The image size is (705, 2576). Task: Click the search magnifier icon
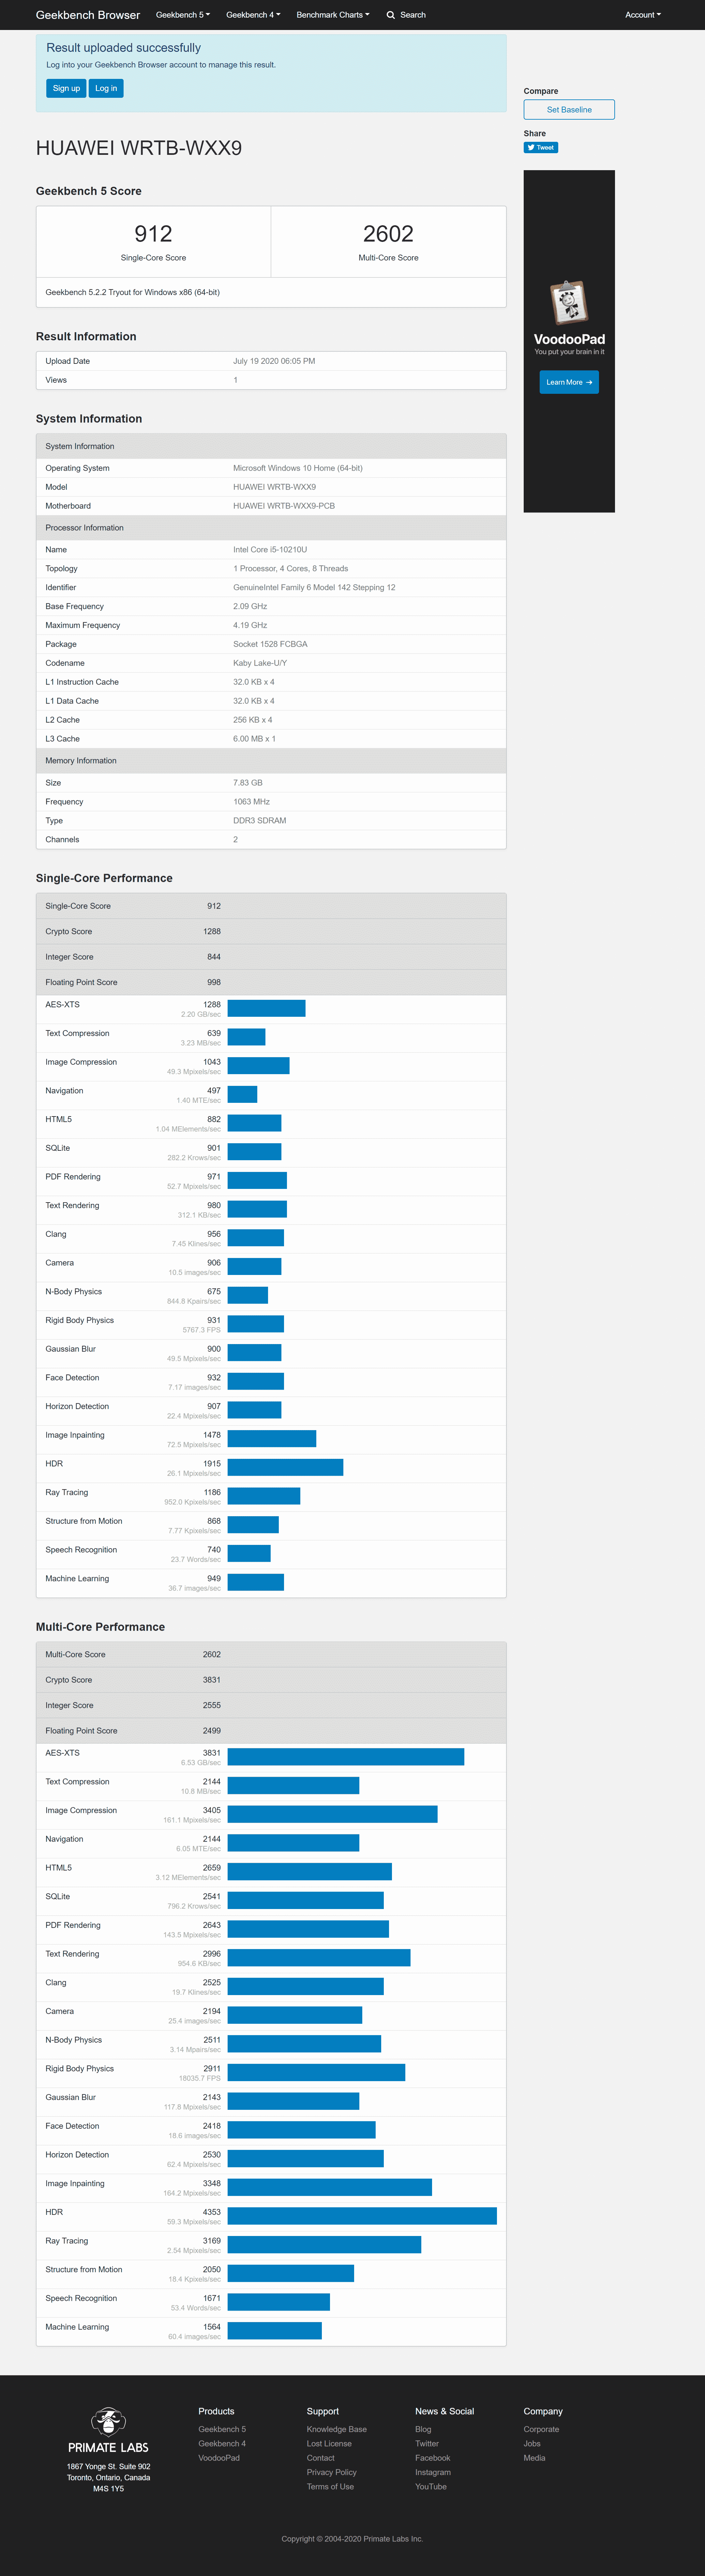click(x=391, y=15)
